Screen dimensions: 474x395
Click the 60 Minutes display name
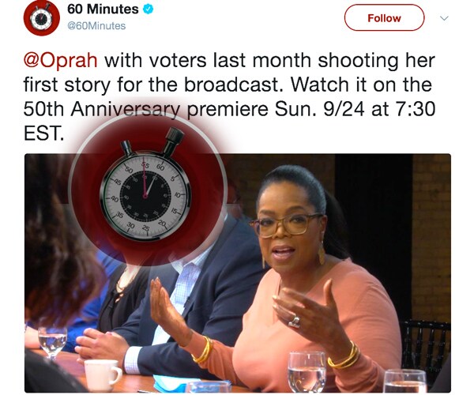click(x=103, y=9)
